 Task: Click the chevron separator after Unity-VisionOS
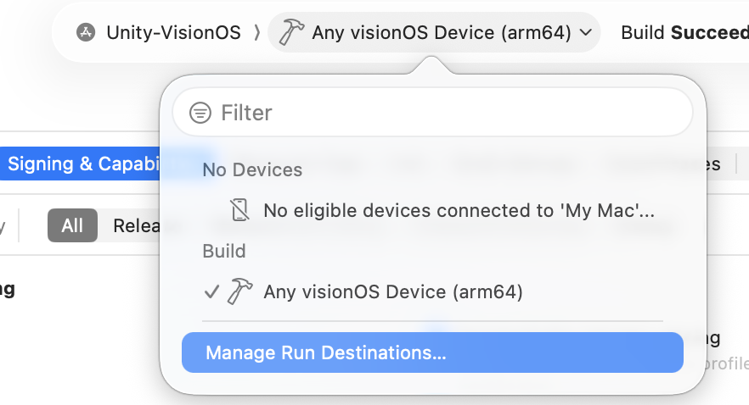(x=256, y=33)
